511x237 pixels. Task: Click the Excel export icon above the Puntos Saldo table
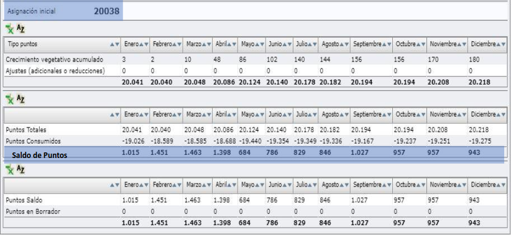[10, 169]
